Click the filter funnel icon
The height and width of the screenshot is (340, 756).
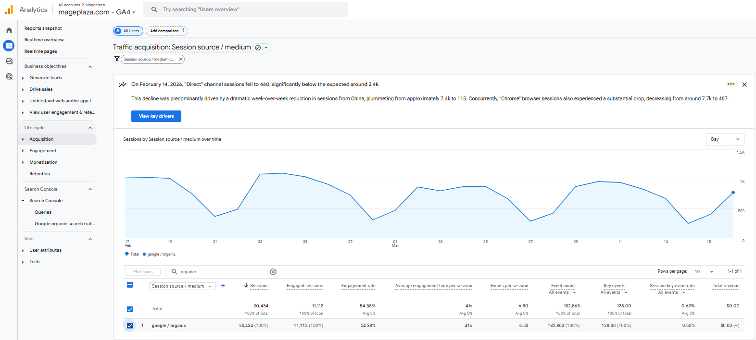(x=116, y=59)
